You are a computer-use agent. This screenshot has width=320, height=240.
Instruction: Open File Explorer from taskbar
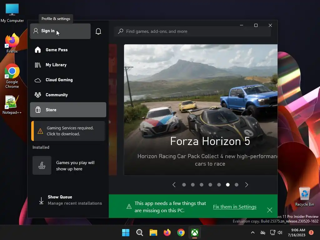coord(153,232)
